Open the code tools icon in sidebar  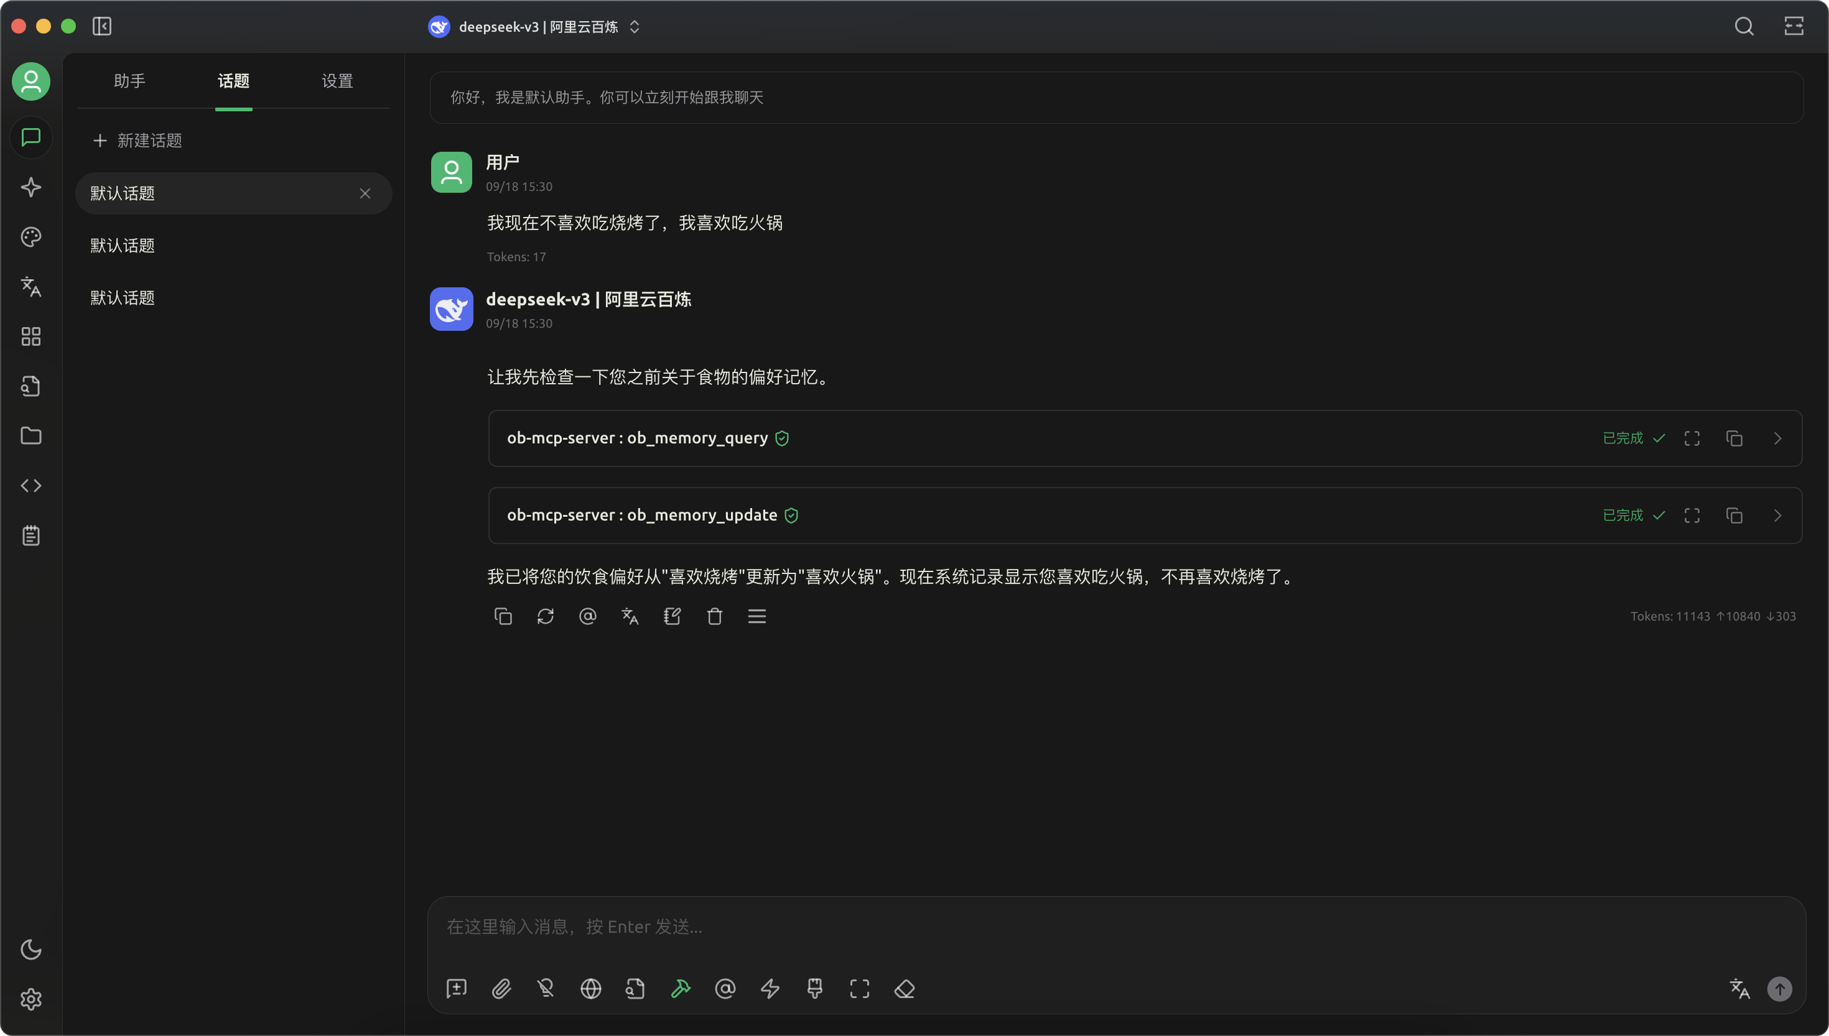(x=30, y=486)
